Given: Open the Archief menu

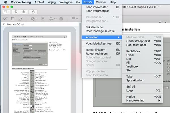Looking at the screenshot, I should 39,2.
